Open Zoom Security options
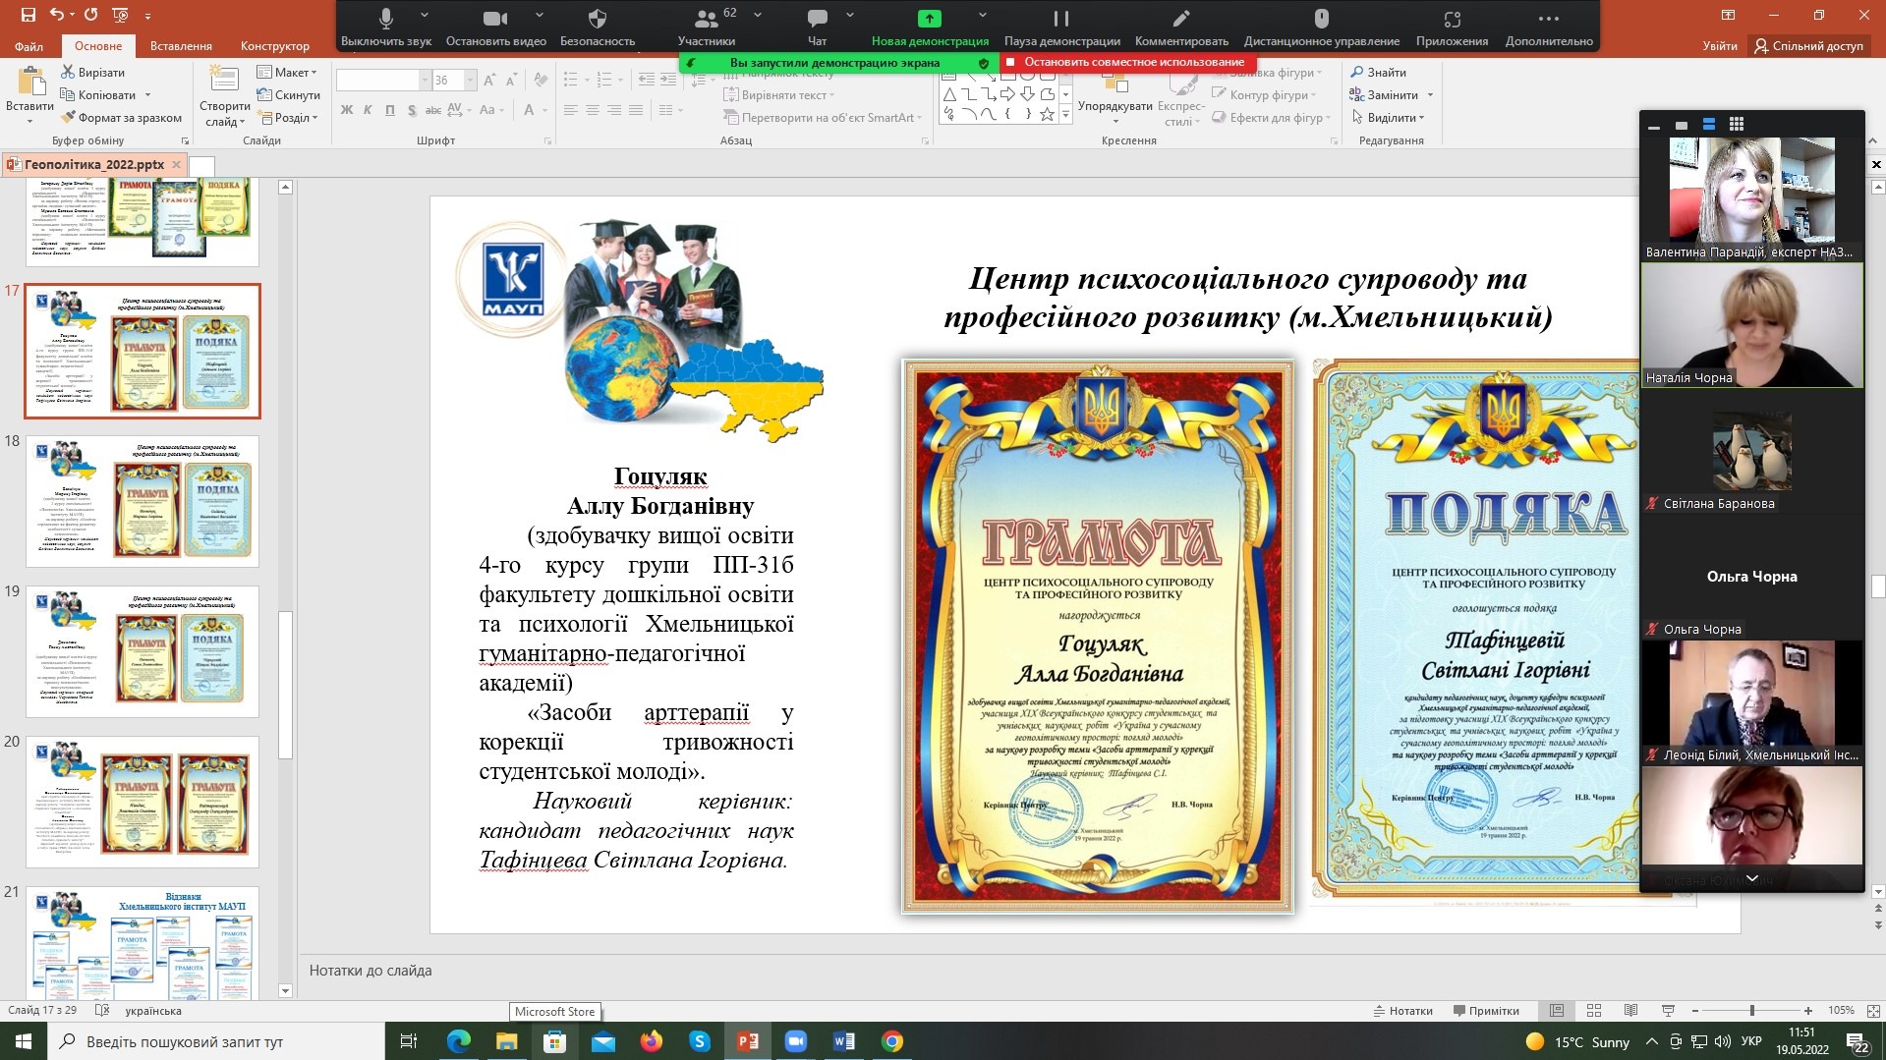This screenshot has height=1060, width=1886. point(597,20)
